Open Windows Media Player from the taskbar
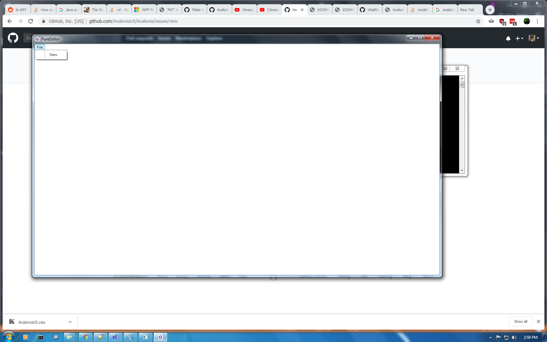This screenshot has height=342, width=547. (25, 337)
